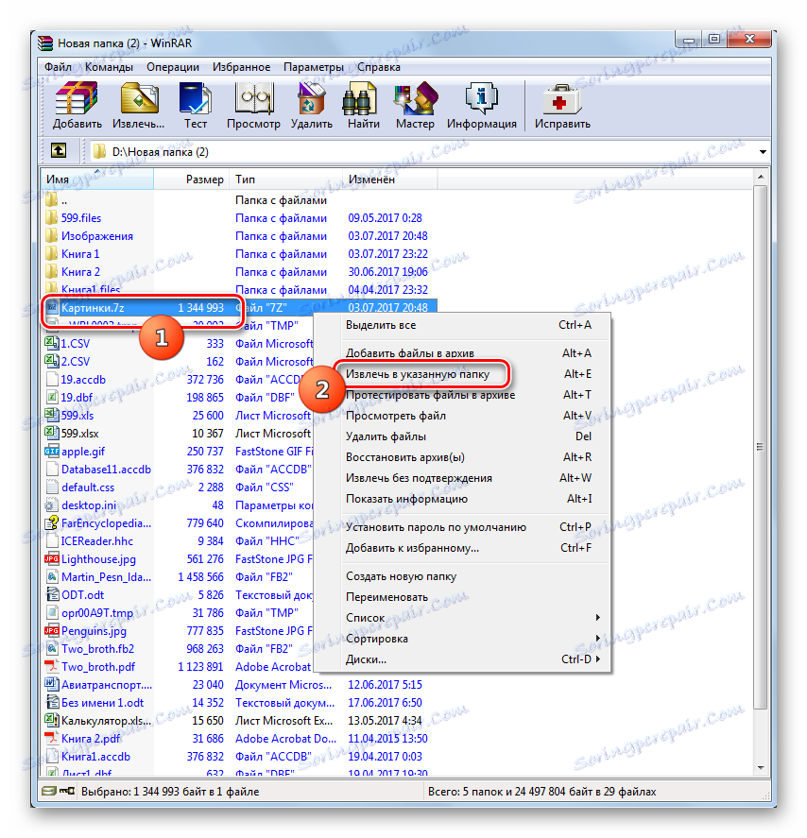Viewport: 807px width, 838px height.
Task: Open the Просмотр (View) toolbar icon
Action: point(253,98)
